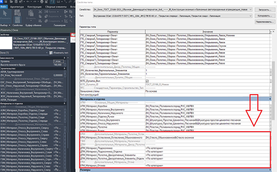
Task: Click the Cut scissors icon in clipboard group
Action: pos(40,12)
